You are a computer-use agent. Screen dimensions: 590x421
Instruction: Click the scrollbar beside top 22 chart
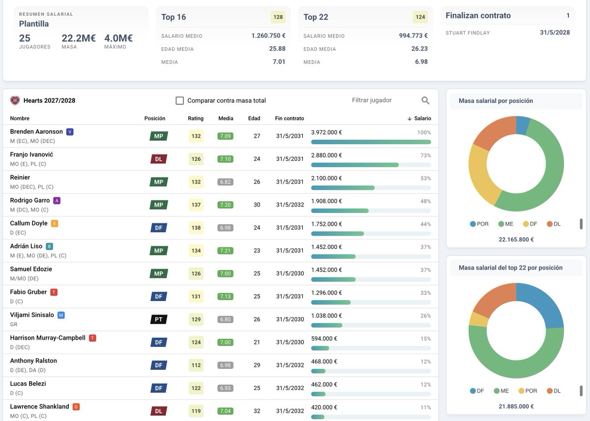point(581,391)
